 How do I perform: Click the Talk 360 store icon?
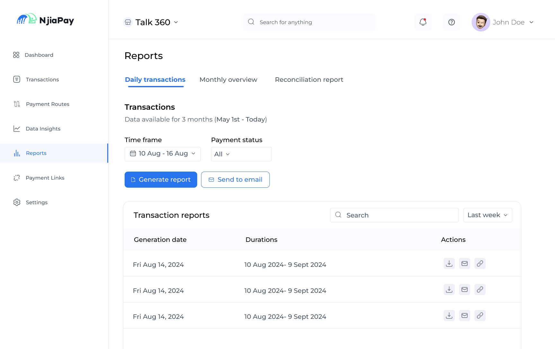pyautogui.click(x=128, y=22)
